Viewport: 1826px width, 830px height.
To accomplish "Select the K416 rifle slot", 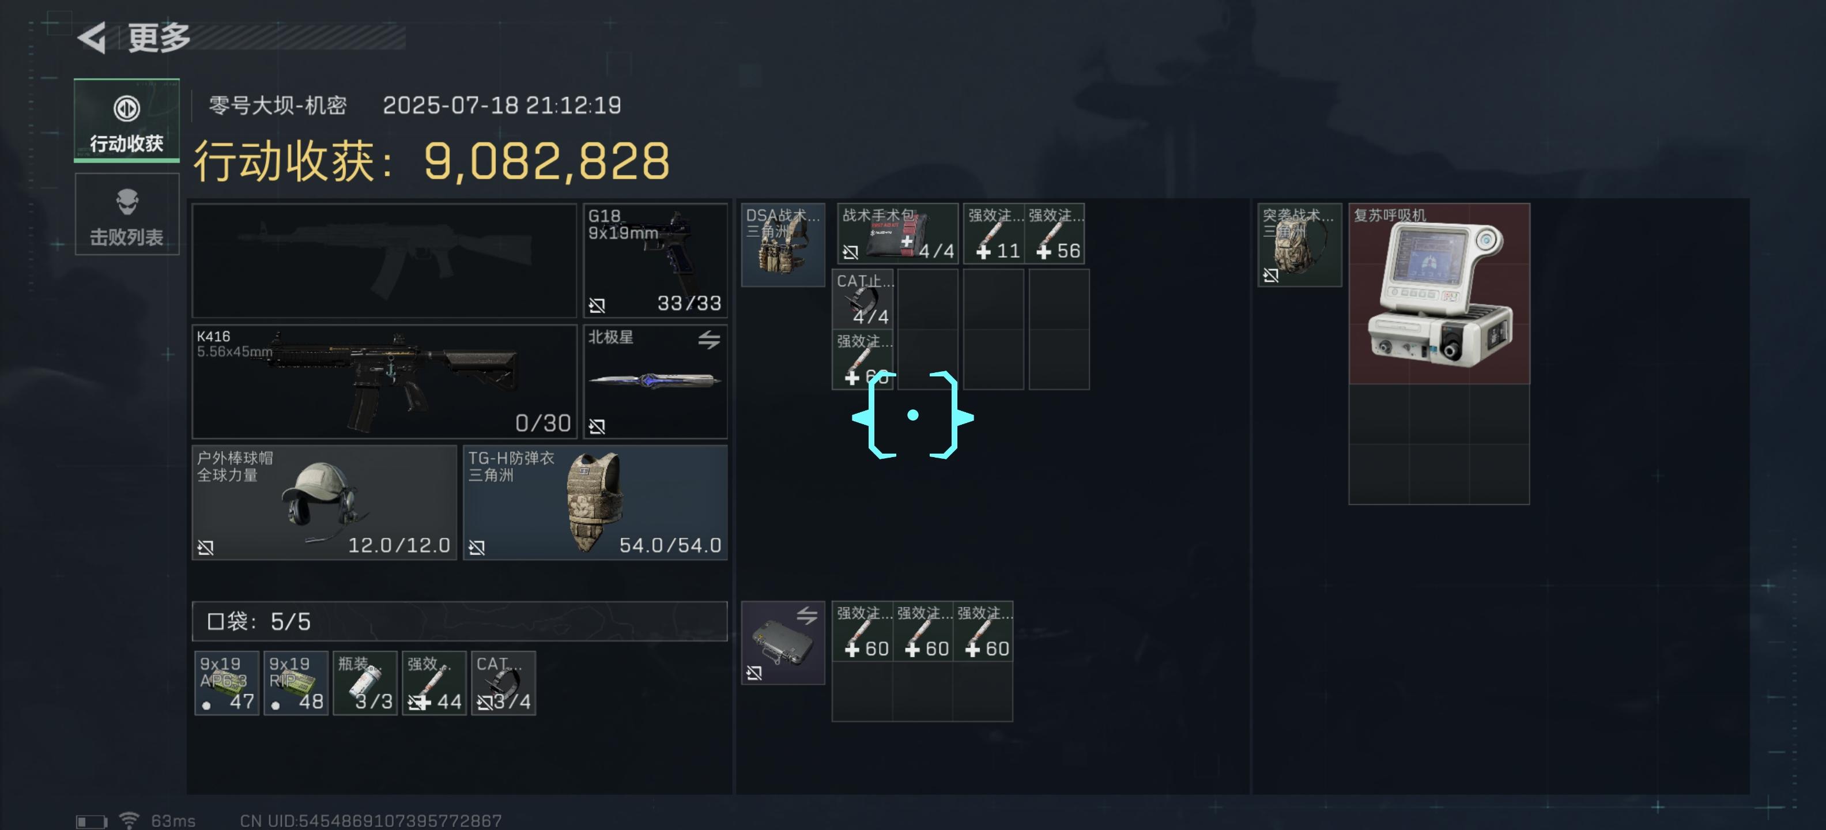I will click(385, 382).
